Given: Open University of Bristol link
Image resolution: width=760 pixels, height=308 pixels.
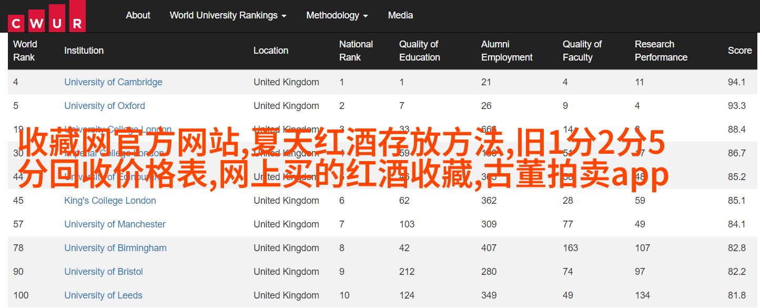Looking at the screenshot, I should coord(104,272).
